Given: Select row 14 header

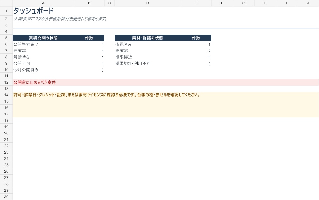Looking at the screenshot, I should (6, 95).
